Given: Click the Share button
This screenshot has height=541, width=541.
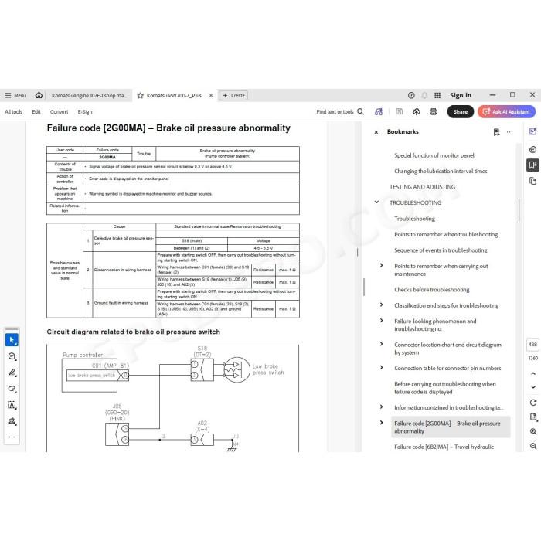Looking at the screenshot, I should (x=461, y=112).
